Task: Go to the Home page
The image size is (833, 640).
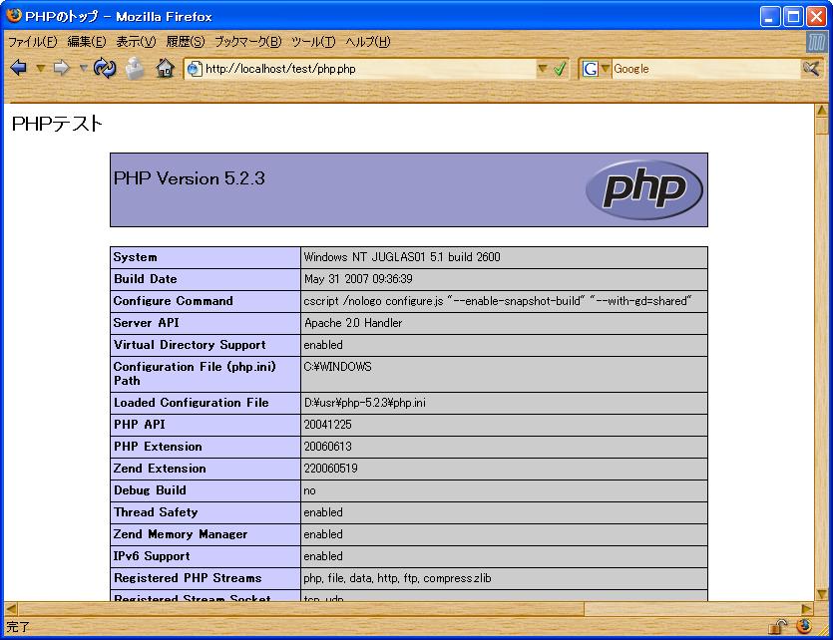Action: [165, 69]
